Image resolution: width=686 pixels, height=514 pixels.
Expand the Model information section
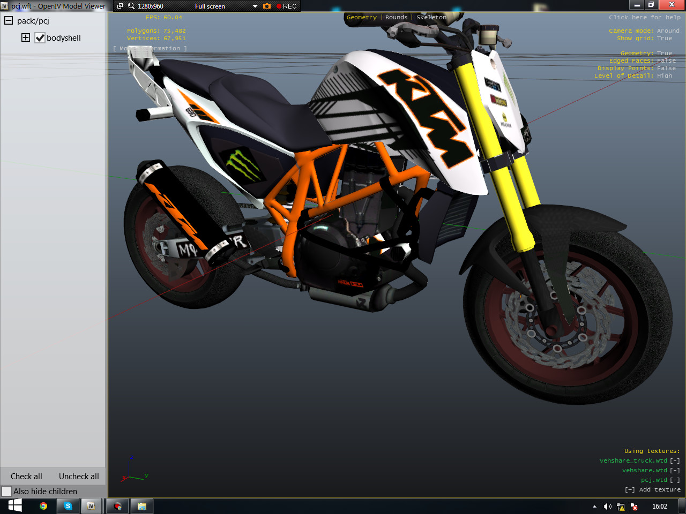[150, 49]
